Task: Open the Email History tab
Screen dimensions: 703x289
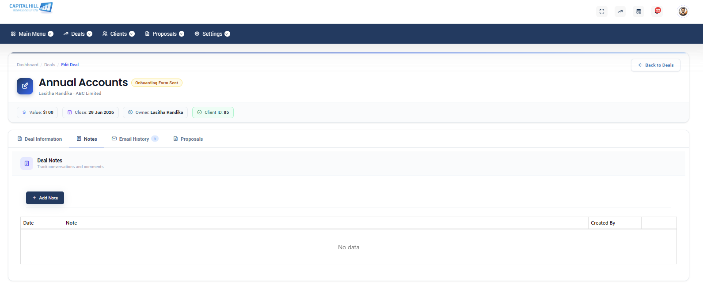Action: (x=135, y=139)
